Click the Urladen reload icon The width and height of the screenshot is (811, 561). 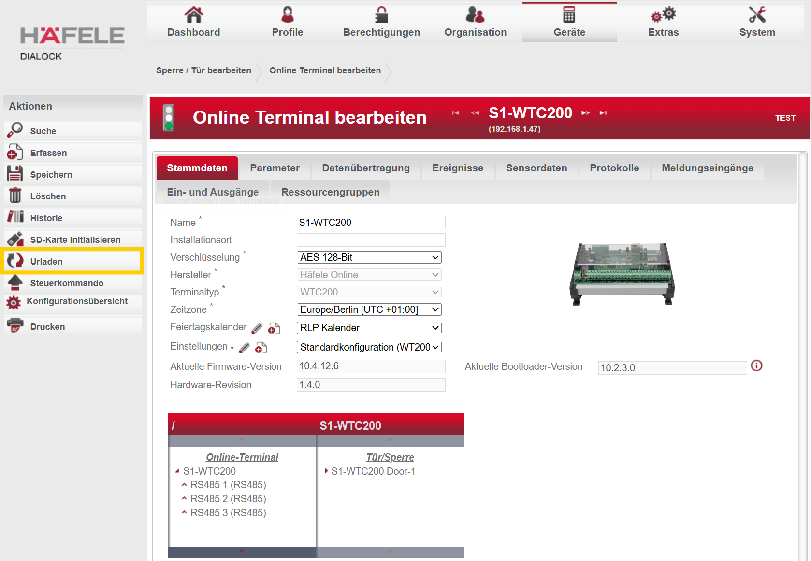(x=15, y=261)
